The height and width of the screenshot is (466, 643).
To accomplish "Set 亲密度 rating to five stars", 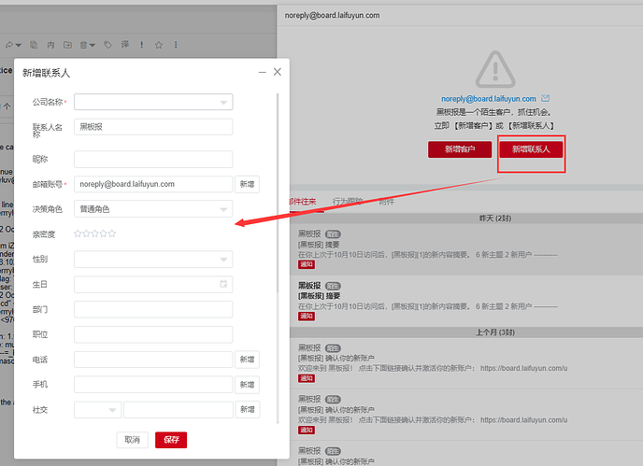I will click(x=112, y=233).
